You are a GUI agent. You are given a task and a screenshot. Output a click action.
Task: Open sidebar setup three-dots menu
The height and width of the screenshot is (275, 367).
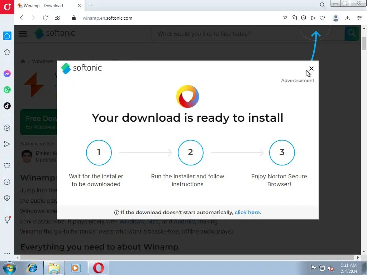pyautogui.click(x=7, y=253)
